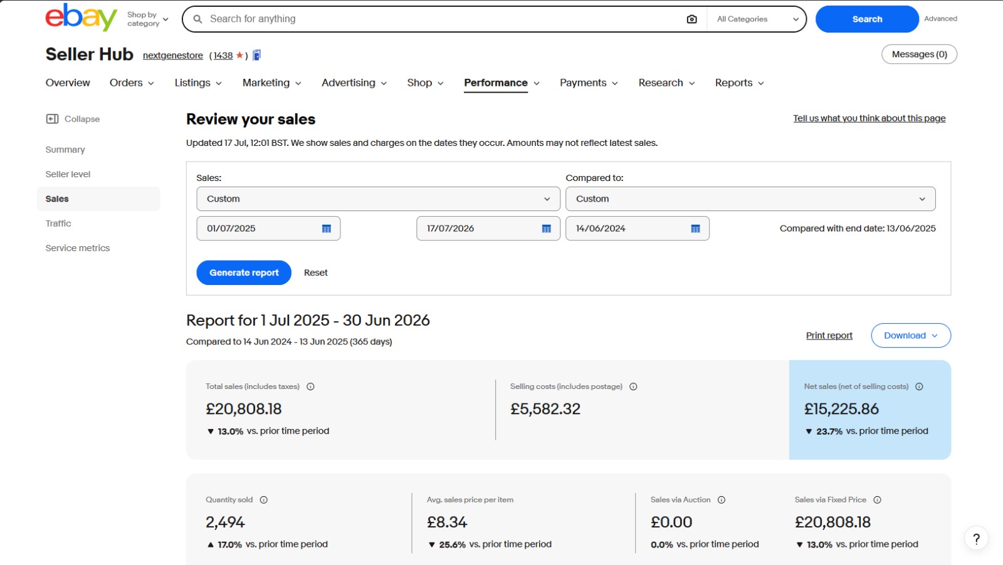Click info icon beside Quantity sold
This screenshot has height=565, width=1003.
pos(263,500)
